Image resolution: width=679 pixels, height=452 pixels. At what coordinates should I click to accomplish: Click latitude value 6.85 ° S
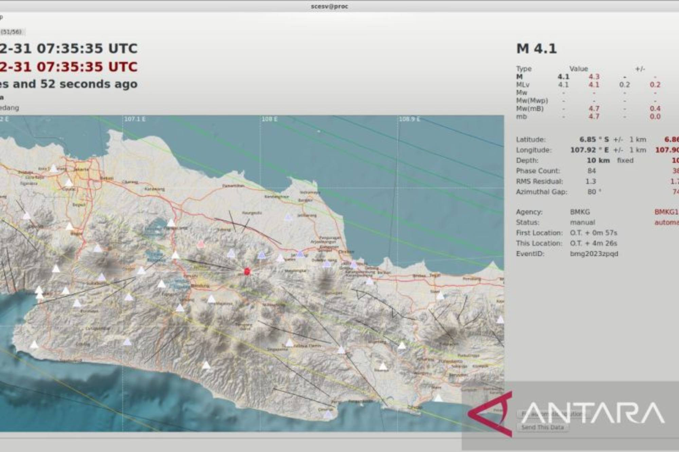click(594, 139)
